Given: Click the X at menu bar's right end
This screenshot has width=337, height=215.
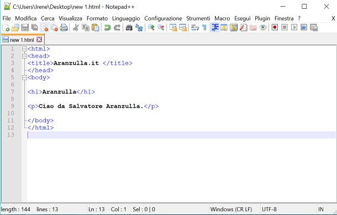Looking at the screenshot, I should point(333,18).
